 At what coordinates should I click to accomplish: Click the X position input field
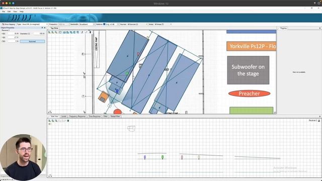[14, 34]
